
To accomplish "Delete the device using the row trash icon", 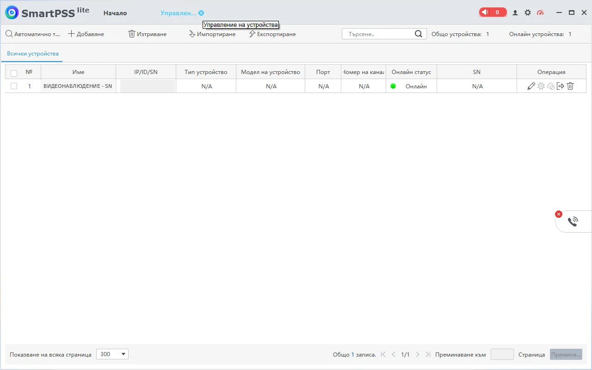I will click(x=570, y=86).
